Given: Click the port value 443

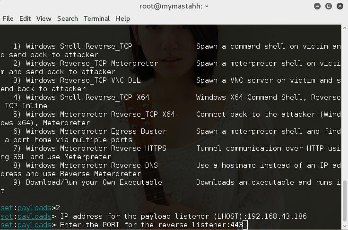Looking at the screenshot, I should (x=236, y=225).
